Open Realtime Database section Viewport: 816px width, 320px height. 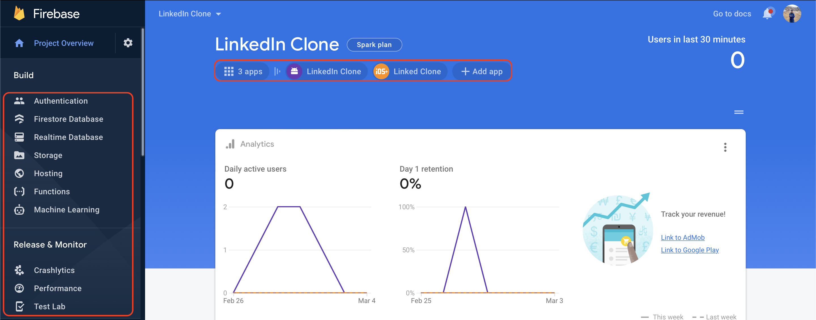[x=68, y=137]
